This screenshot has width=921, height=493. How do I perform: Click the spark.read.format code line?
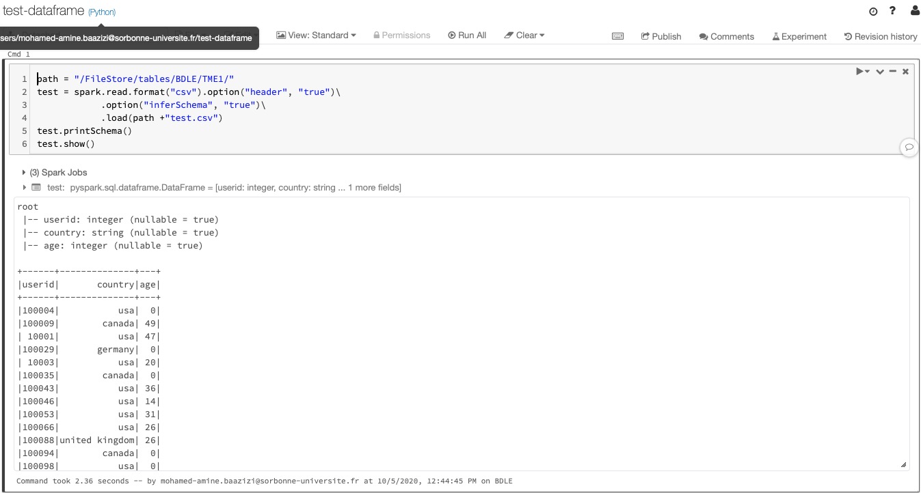click(x=189, y=92)
